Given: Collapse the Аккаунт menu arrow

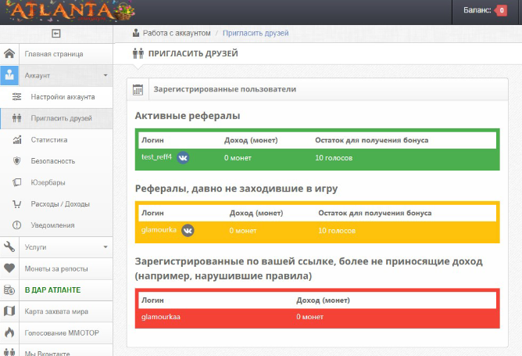Looking at the screenshot, I should pyautogui.click(x=105, y=75).
